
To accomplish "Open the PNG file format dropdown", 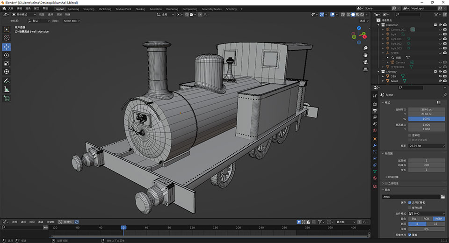I will pyautogui.click(x=427, y=213).
